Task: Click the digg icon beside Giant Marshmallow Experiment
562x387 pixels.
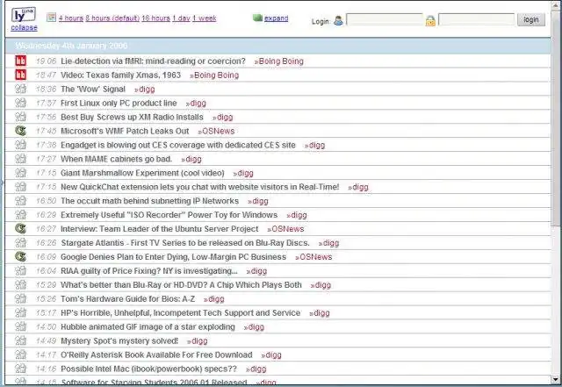Action: click(21, 173)
